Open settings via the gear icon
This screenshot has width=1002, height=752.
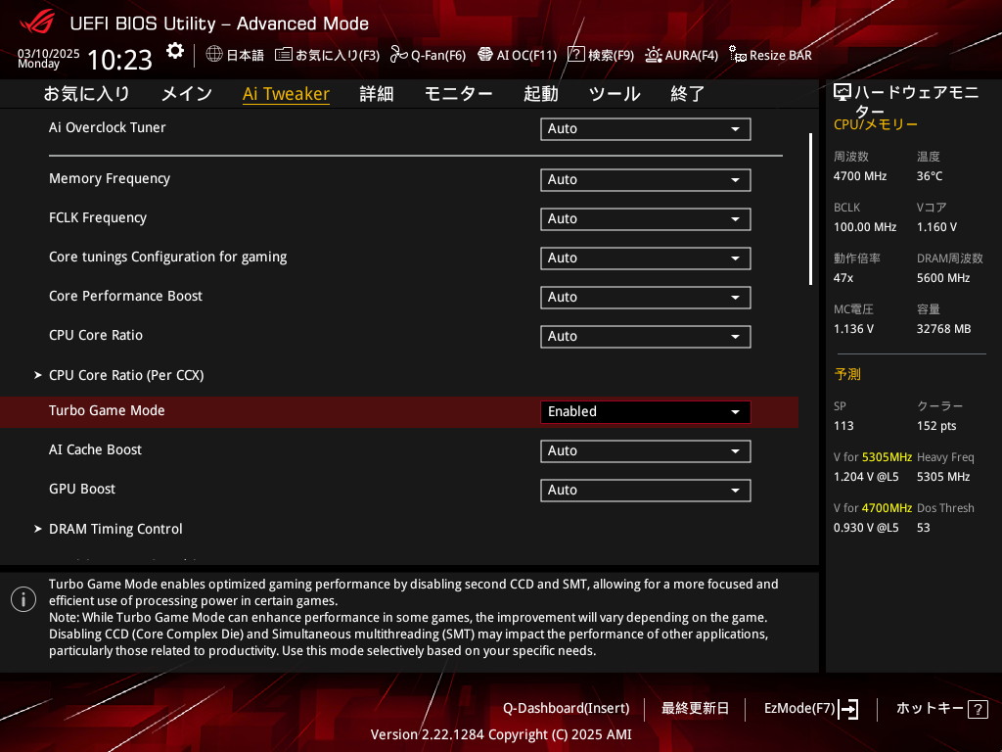click(x=174, y=51)
